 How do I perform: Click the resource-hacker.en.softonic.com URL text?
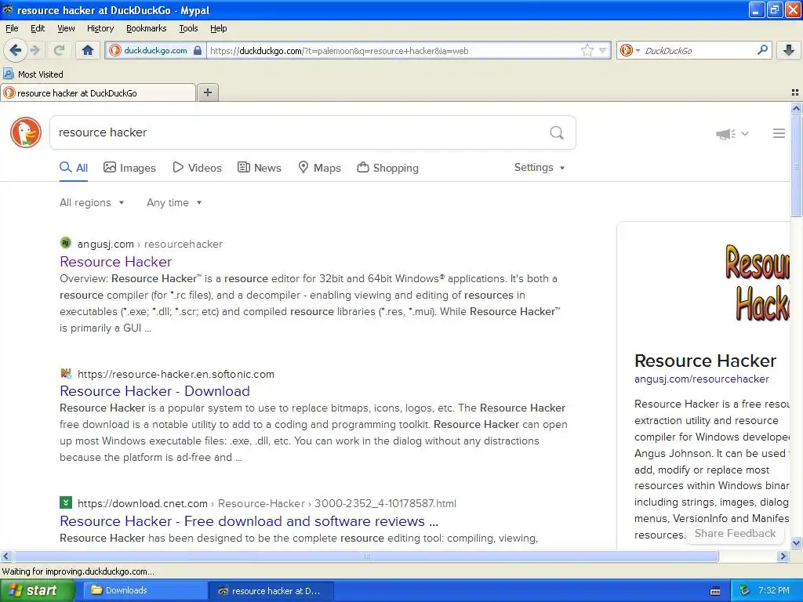tap(176, 374)
